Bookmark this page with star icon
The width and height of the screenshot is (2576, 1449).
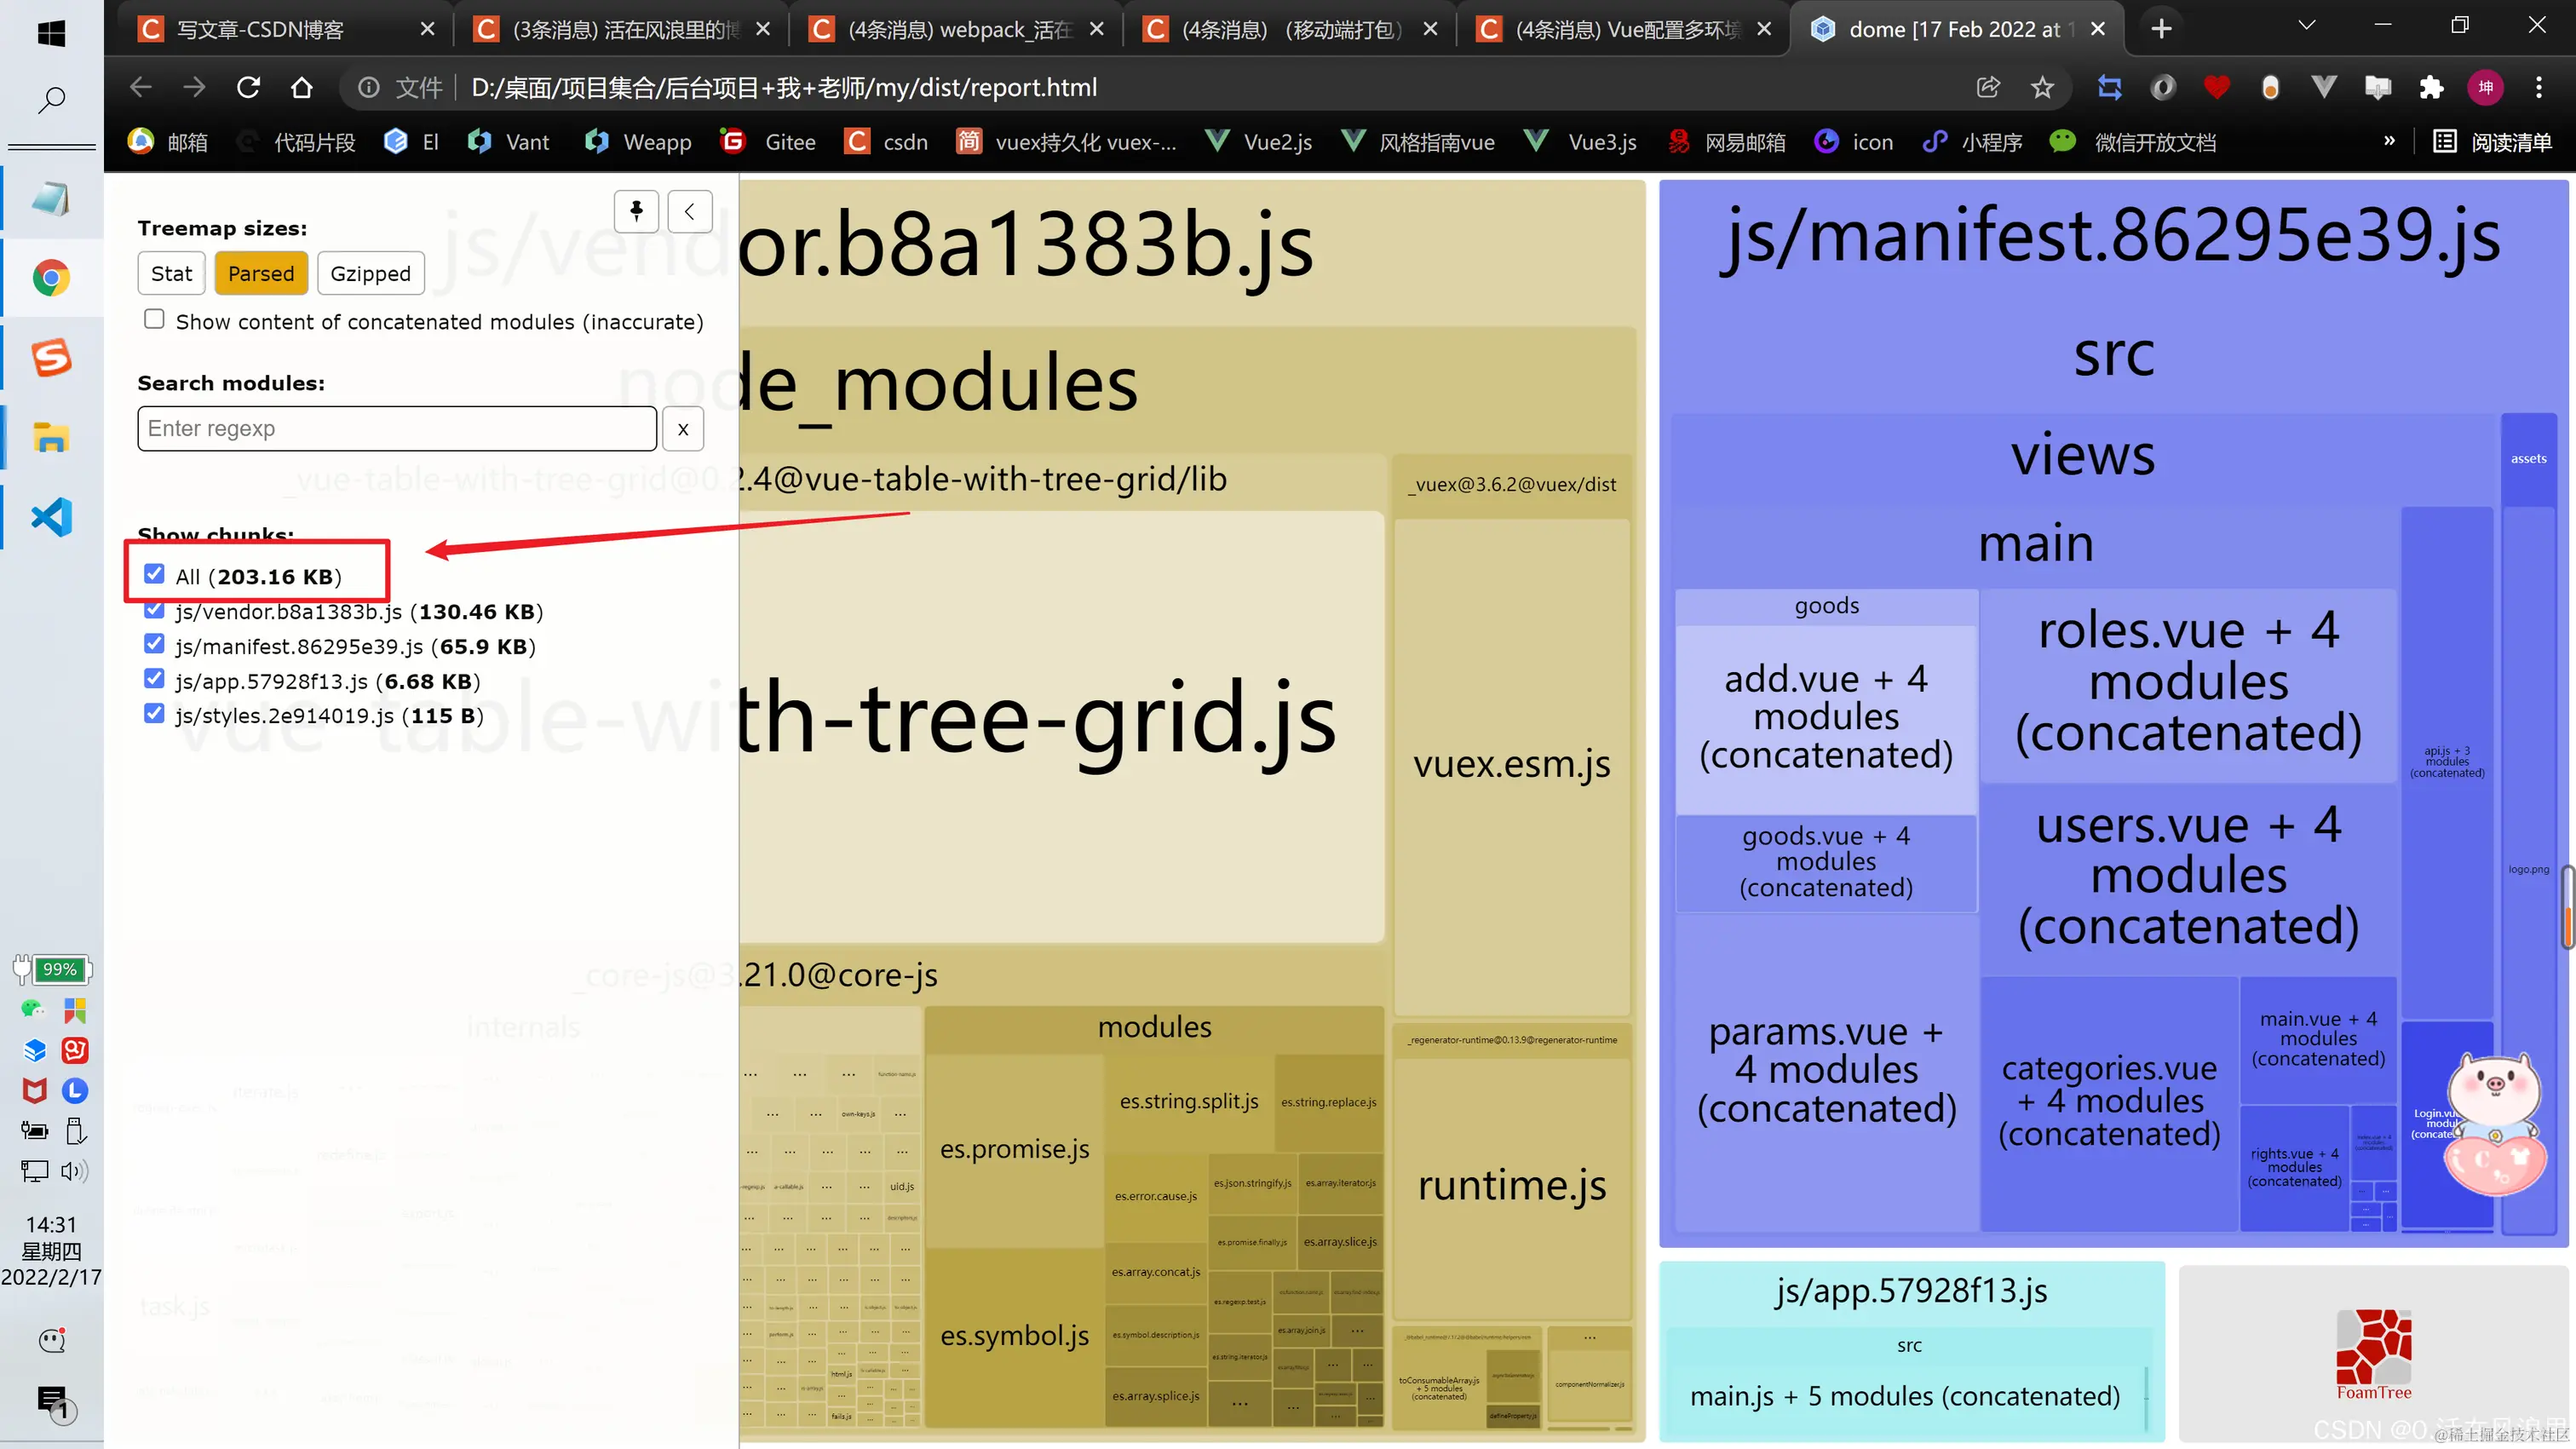click(x=2042, y=88)
